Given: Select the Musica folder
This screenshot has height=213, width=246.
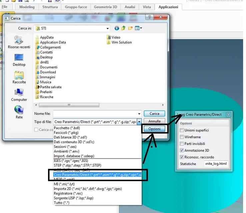Looking at the screenshot, I should coord(43,82).
